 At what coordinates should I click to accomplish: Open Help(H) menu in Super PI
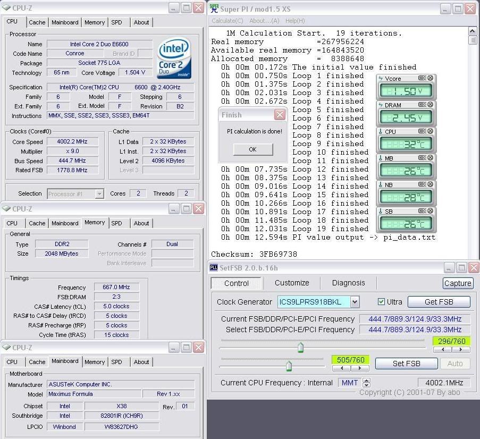click(x=295, y=21)
